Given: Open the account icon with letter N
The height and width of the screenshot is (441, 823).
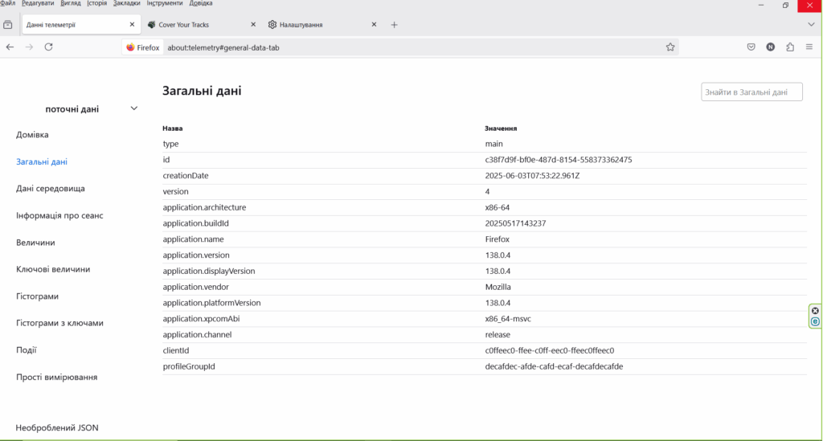Looking at the screenshot, I should tap(771, 47).
